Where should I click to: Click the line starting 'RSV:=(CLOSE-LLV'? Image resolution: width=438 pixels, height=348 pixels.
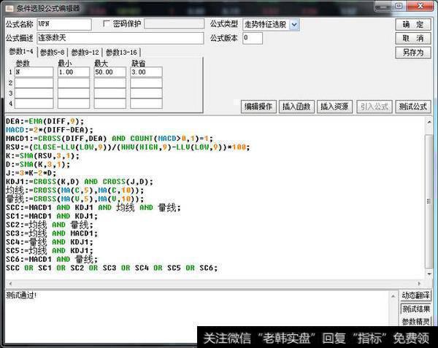[128, 147]
